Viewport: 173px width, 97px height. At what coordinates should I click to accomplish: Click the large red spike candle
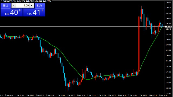[x=139, y=44]
